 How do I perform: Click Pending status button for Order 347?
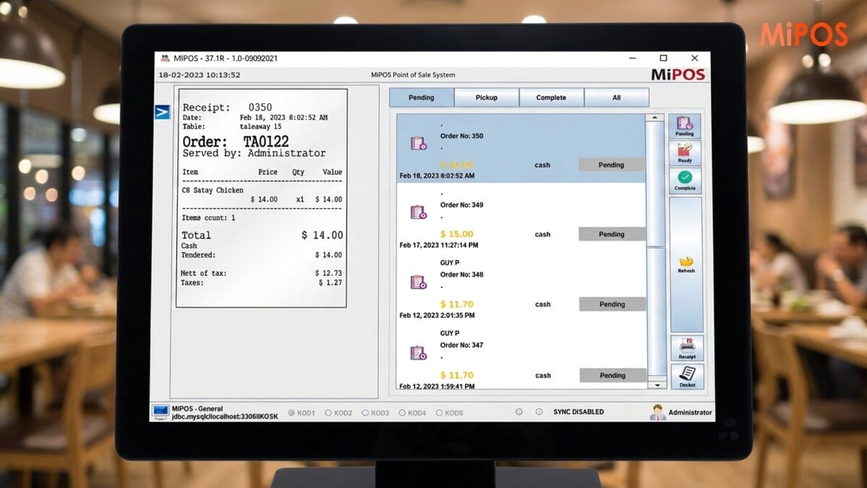click(x=613, y=375)
